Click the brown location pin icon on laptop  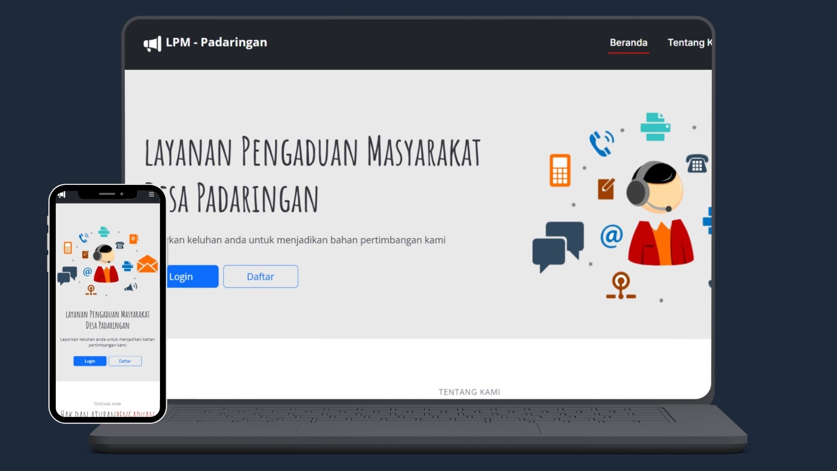[621, 286]
